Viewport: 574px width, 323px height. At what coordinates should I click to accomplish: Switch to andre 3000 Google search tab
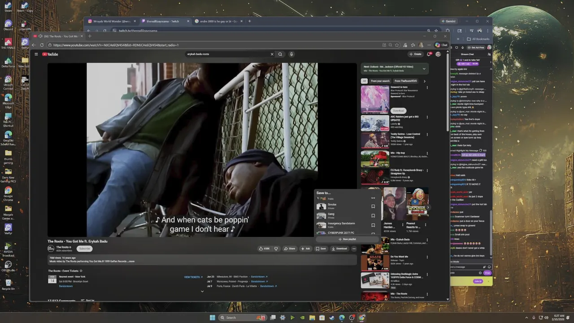point(218,21)
